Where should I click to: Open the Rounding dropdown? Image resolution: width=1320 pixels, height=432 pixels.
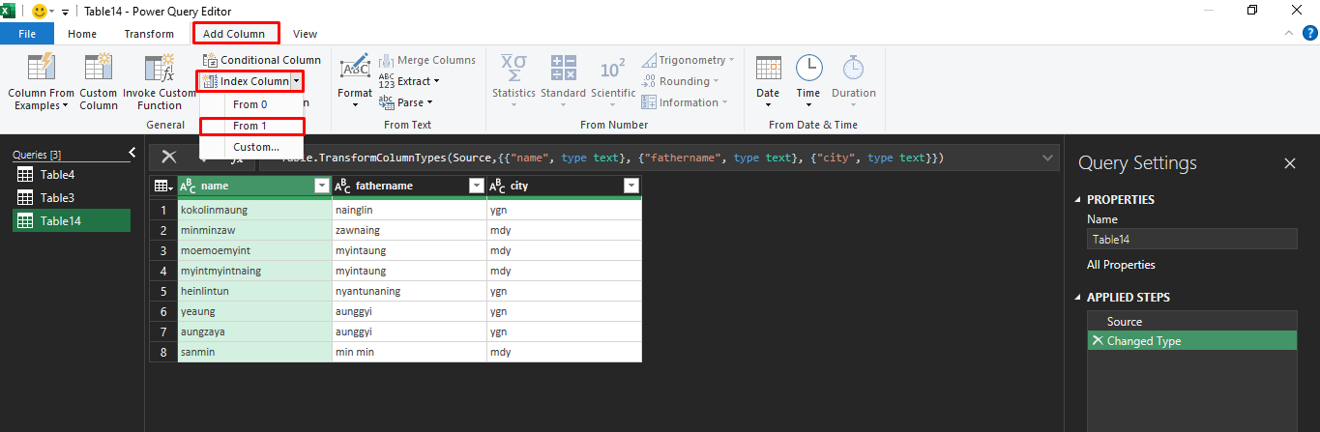coord(682,81)
